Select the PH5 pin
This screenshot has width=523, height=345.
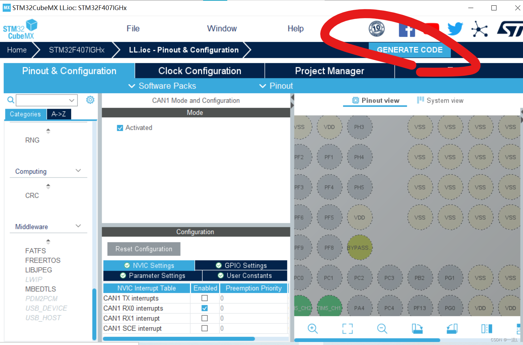[359, 187]
